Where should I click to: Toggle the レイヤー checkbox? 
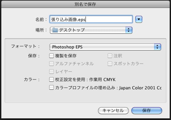51,72
